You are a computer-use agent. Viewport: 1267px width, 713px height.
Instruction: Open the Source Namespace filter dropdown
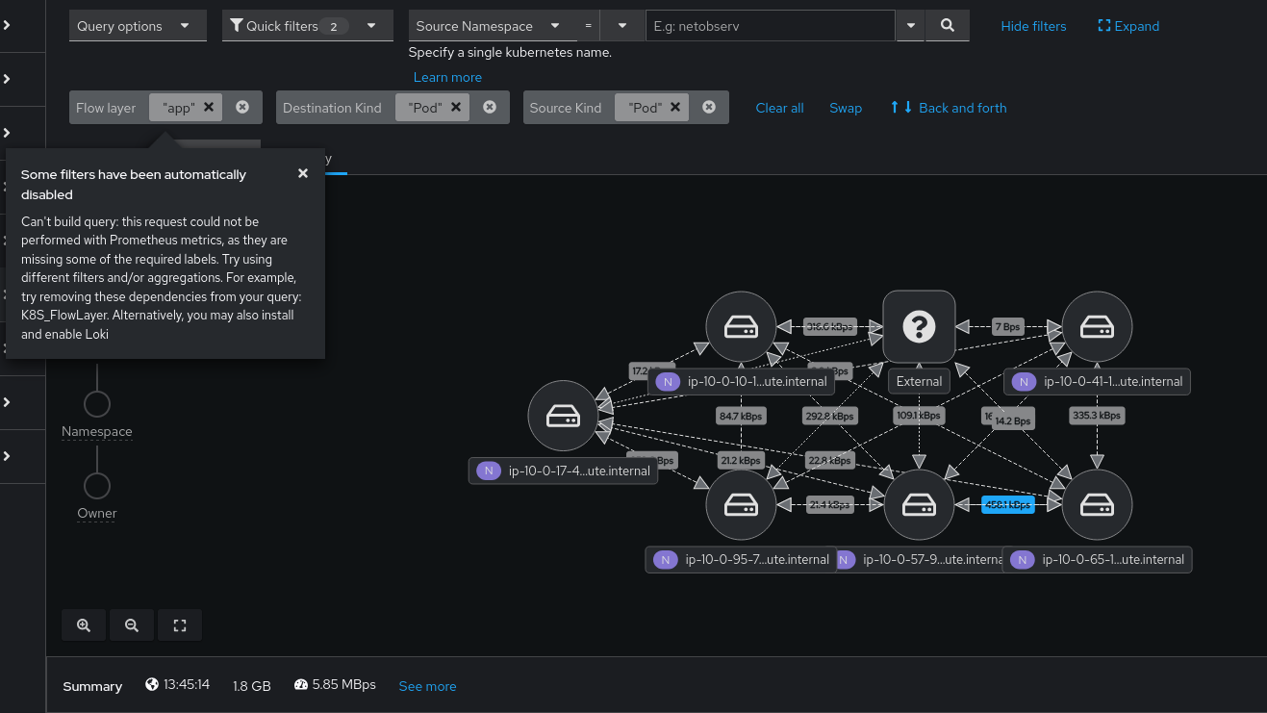[494, 26]
